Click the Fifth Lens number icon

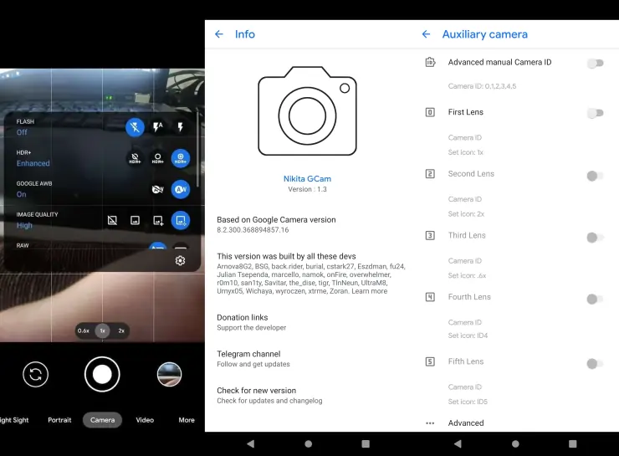coord(430,361)
